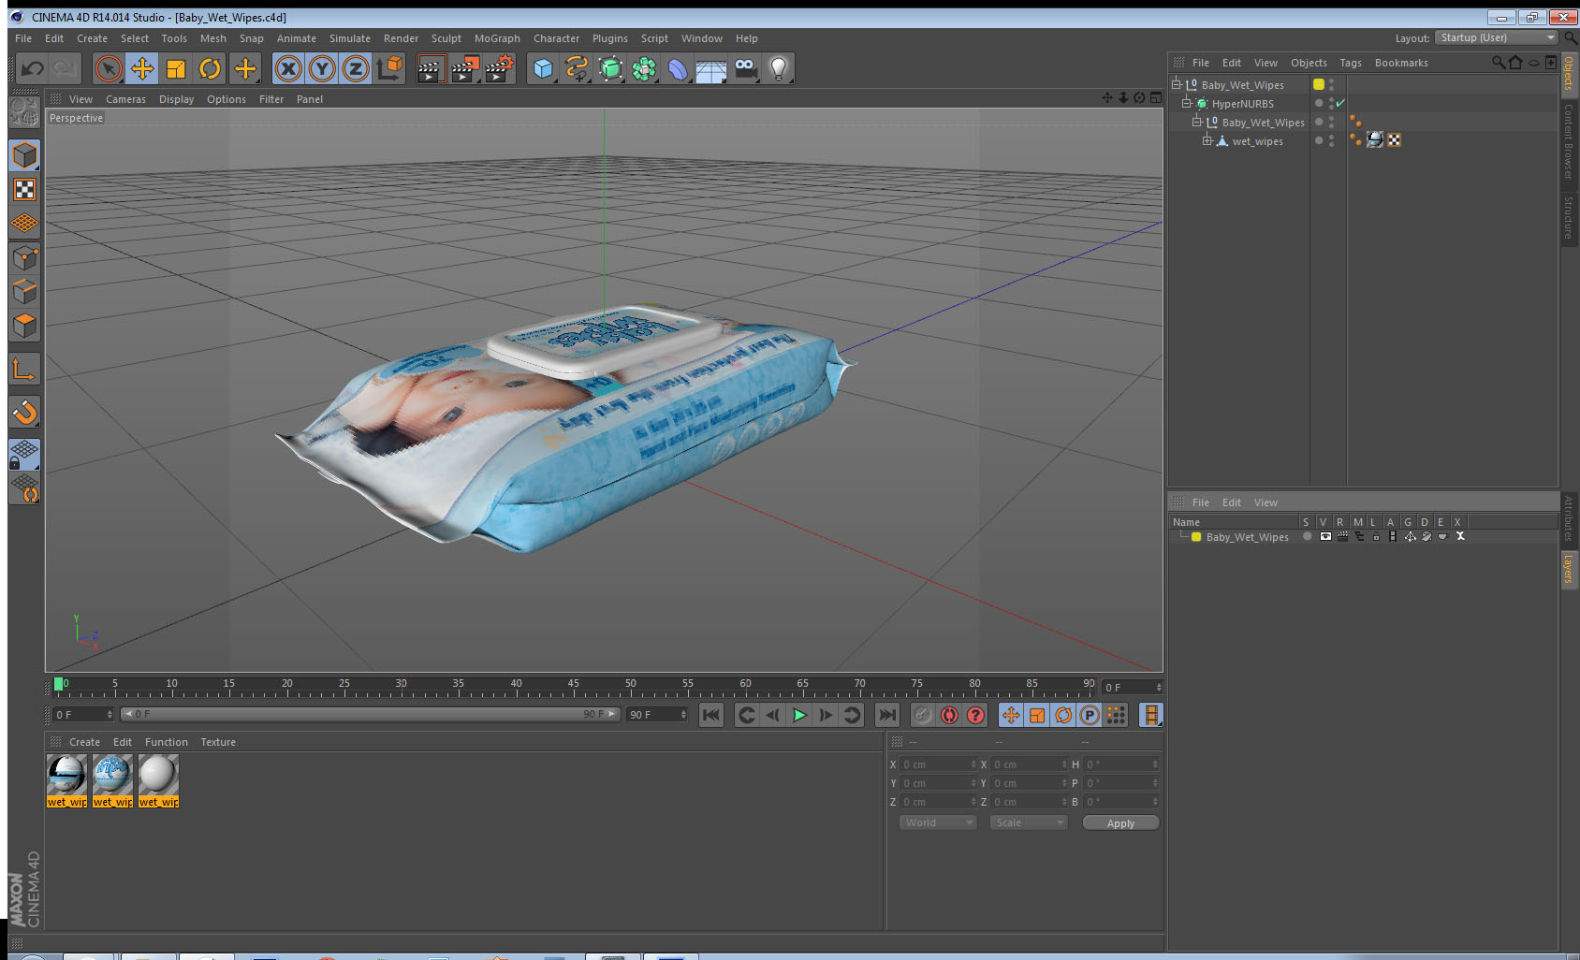1580x960 pixels.
Task: Render the active view clapperboard icon
Action: pyautogui.click(x=431, y=68)
